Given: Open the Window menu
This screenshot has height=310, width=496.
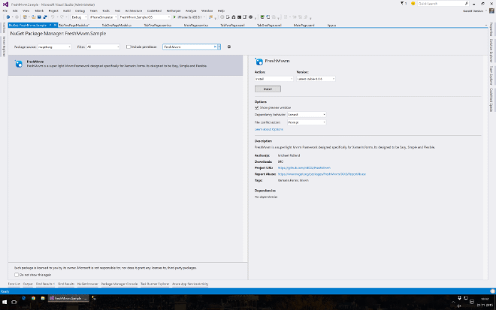Looking at the screenshot, I should [207, 11].
